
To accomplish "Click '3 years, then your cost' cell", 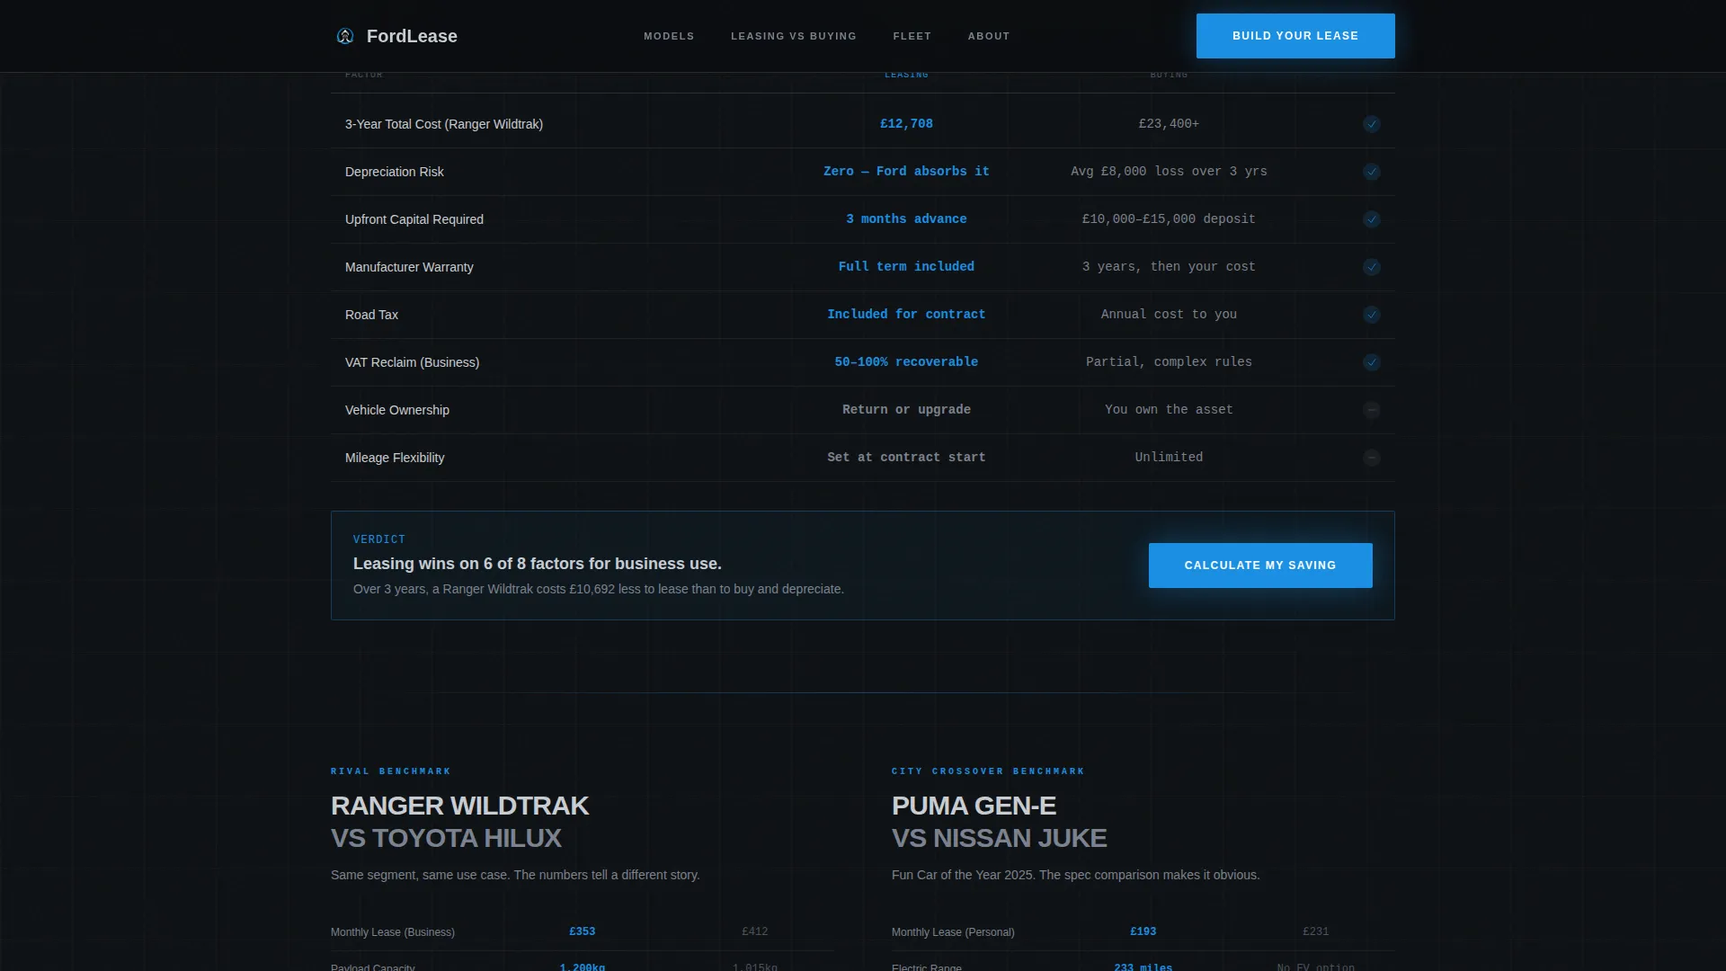I will pos(1169,267).
